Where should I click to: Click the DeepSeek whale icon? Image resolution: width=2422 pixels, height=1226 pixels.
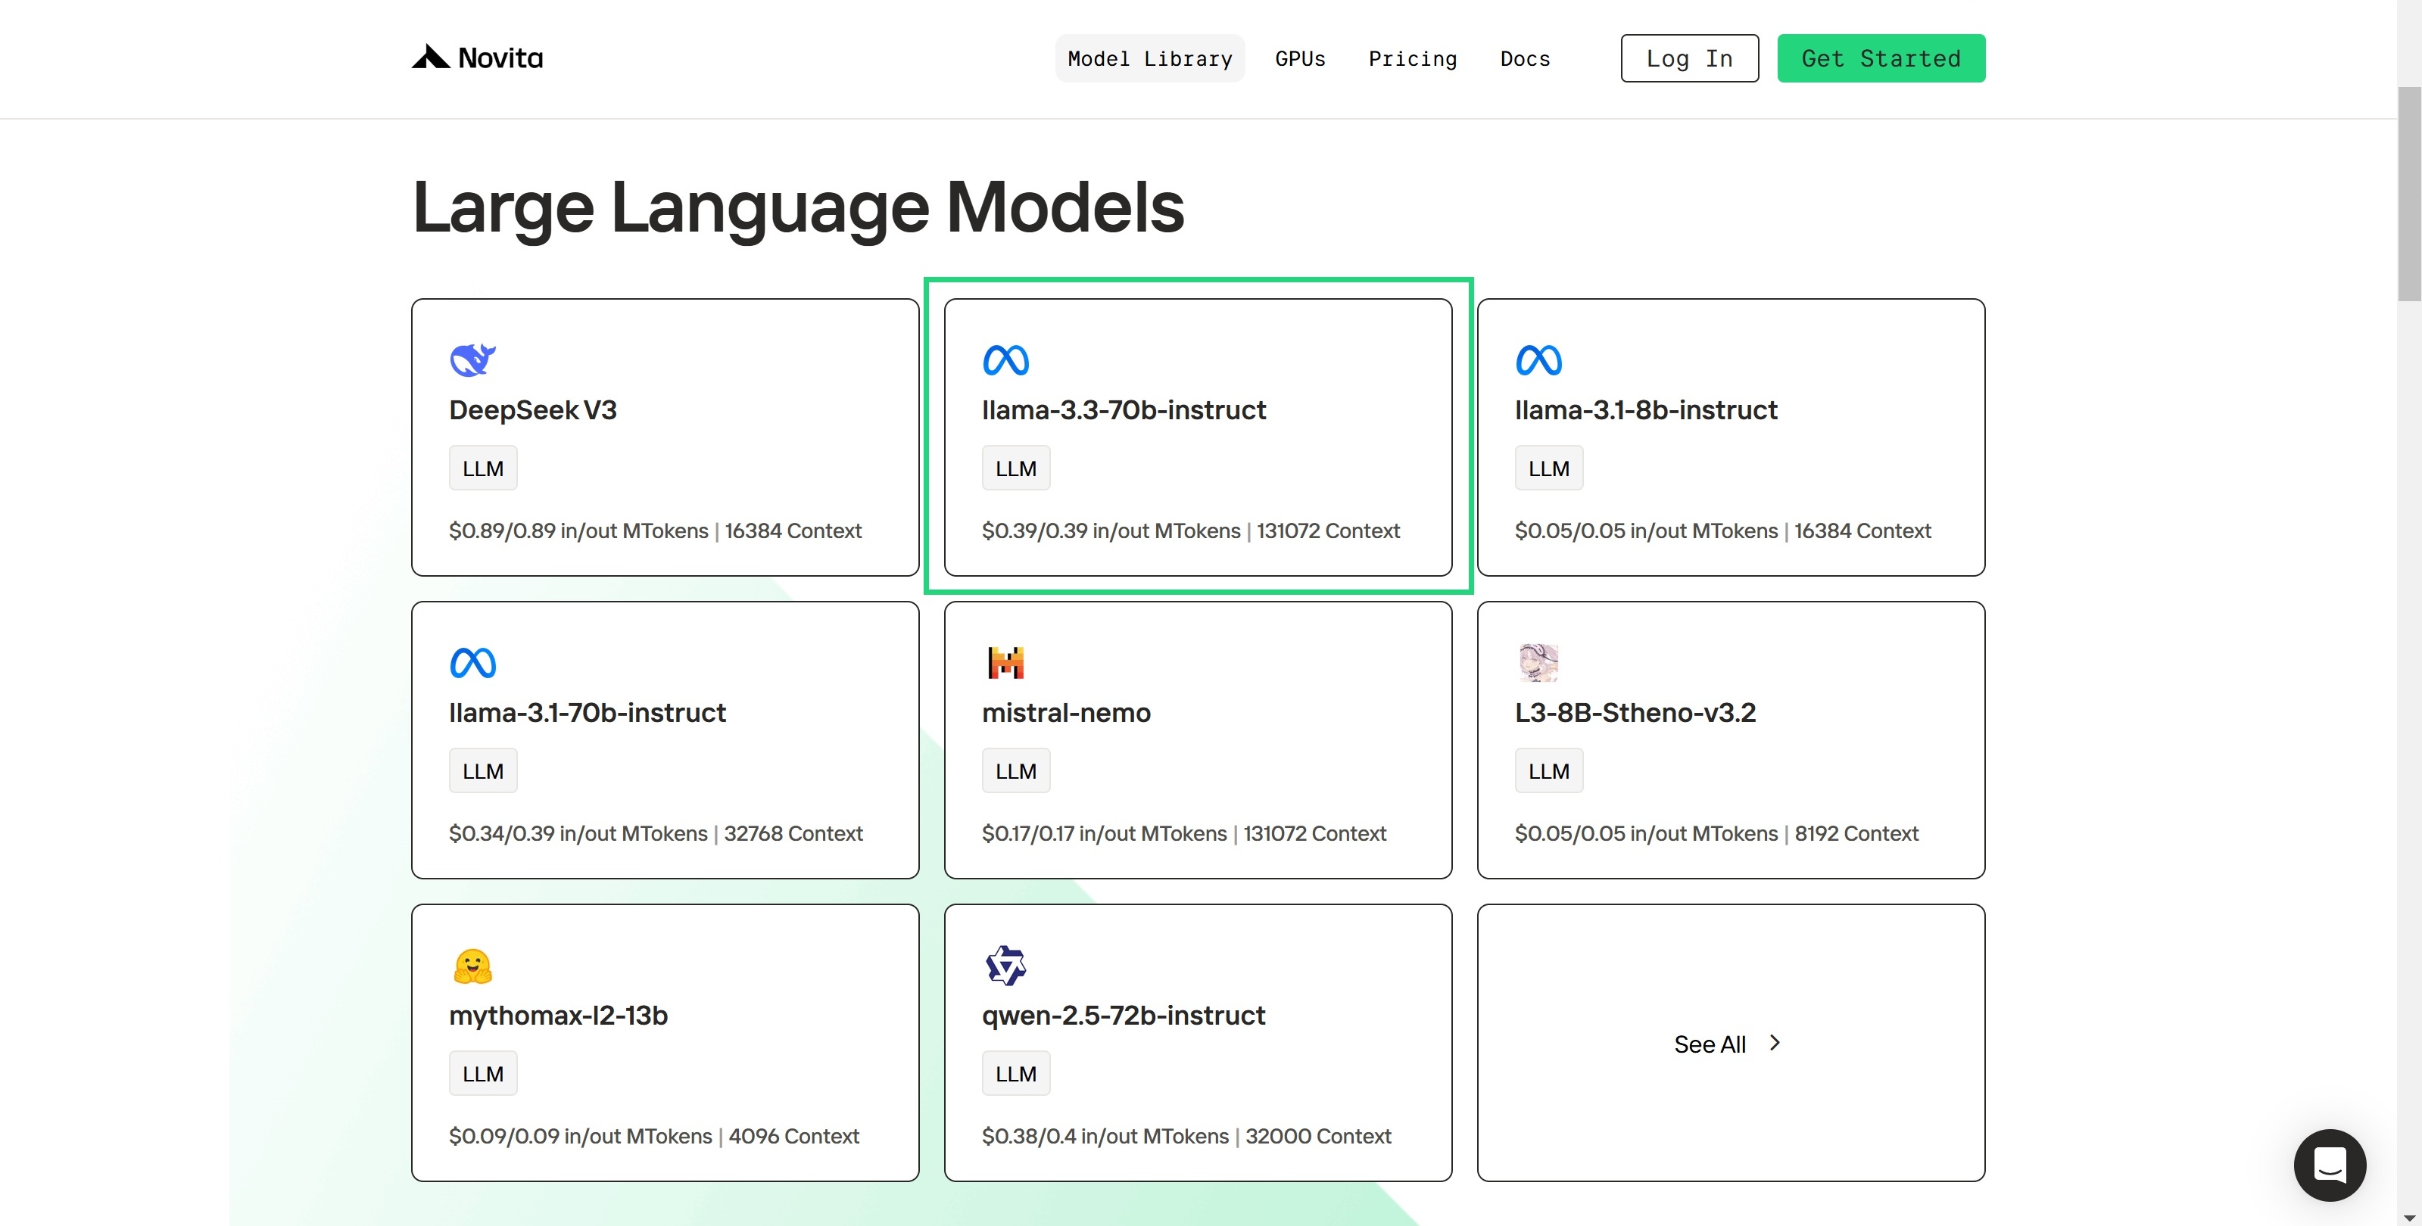coord(472,359)
